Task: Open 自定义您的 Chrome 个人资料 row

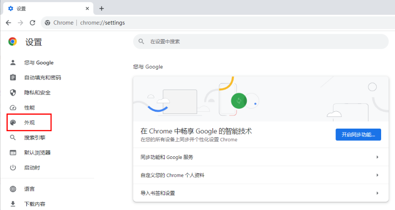Action: 261,175
